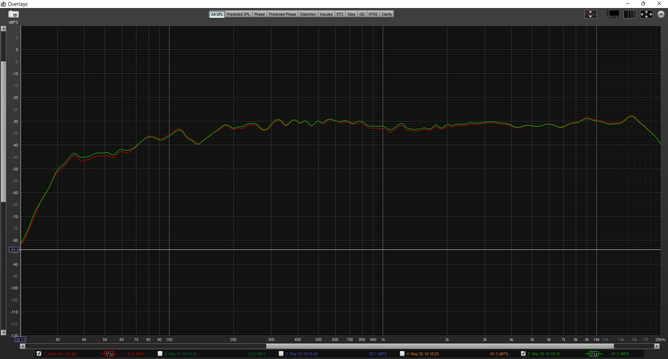Image resolution: width=668 pixels, height=359 pixels.
Task: Open the graph limits icon
Action: coord(613,14)
